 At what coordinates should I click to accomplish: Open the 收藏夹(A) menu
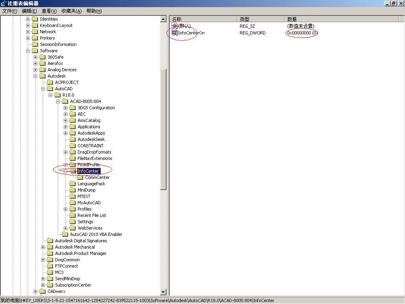tap(72, 11)
